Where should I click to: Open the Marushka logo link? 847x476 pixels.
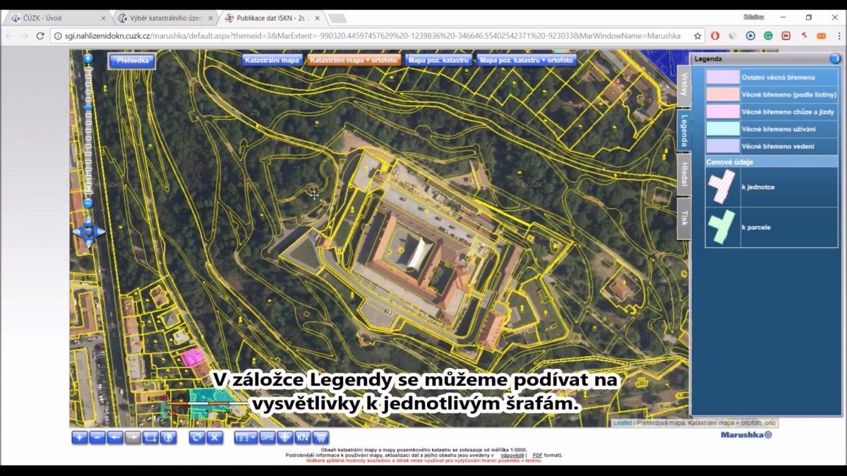point(746,435)
